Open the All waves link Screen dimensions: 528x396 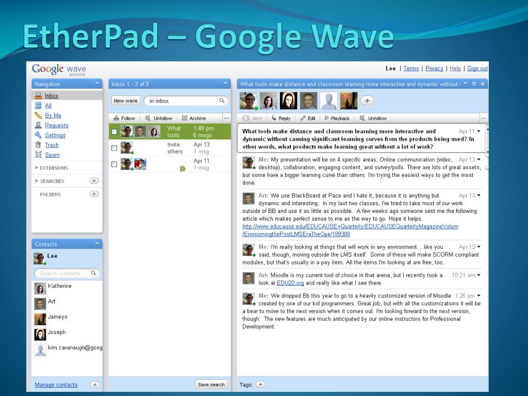point(48,105)
